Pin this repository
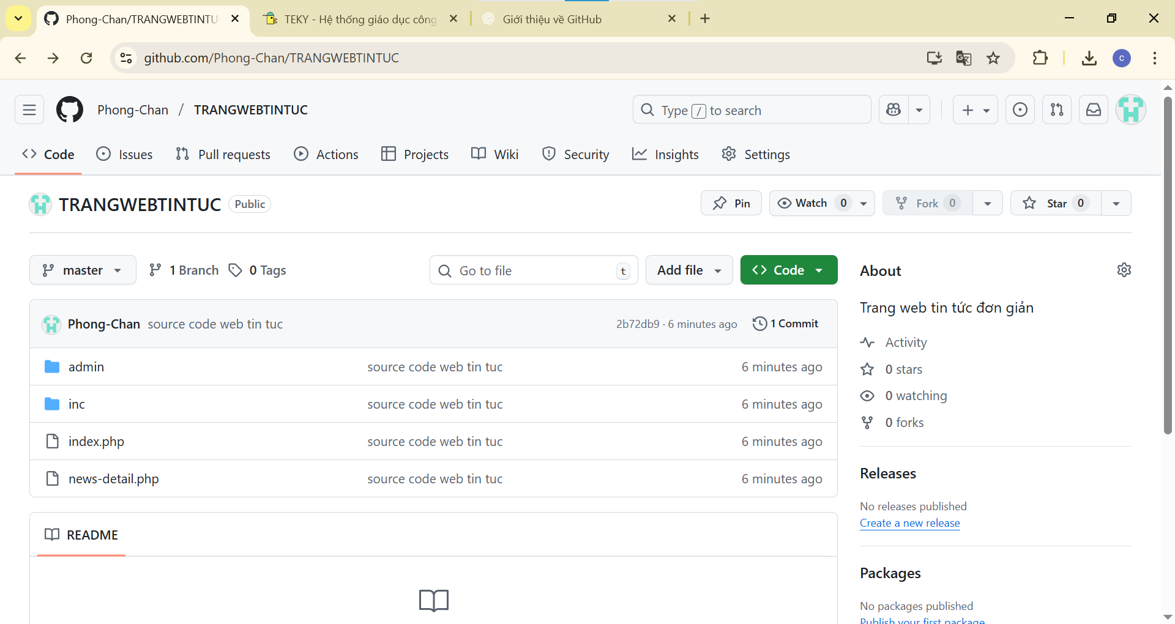The image size is (1175, 624). 731,203
